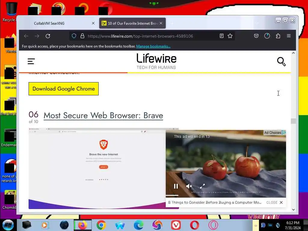Image resolution: width=308 pixels, height=231 pixels.
Task: Launch red Opera from taskbar
Action: pyautogui.click(x=195, y=225)
